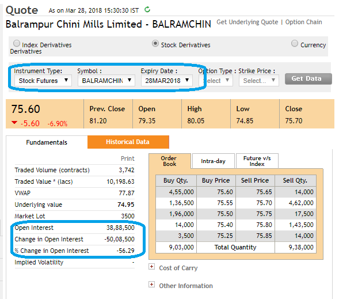Click Underlying value 74.95
339x299 pixels.
pos(126,205)
